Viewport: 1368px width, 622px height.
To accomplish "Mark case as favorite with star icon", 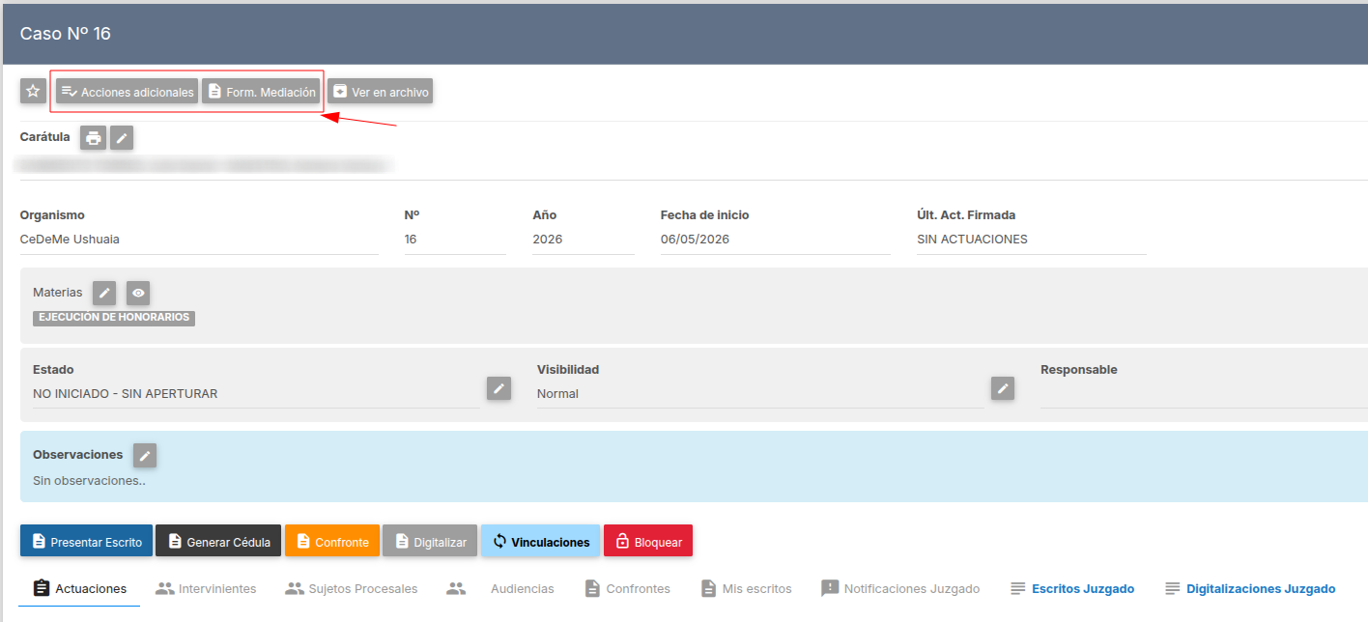I will point(33,91).
